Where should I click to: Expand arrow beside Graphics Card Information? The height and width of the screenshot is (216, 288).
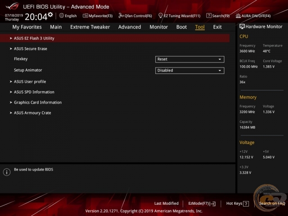click(11, 102)
